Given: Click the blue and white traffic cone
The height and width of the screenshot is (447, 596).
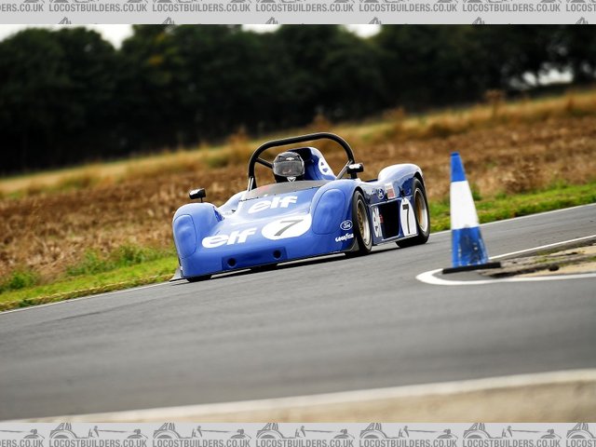Looking at the screenshot, I should (x=465, y=214).
